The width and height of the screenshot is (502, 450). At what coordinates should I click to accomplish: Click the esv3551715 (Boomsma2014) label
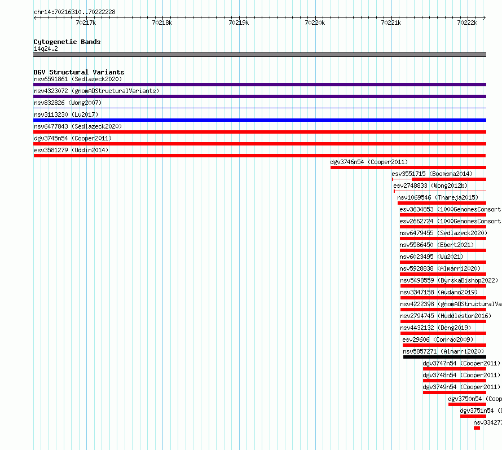point(432,174)
